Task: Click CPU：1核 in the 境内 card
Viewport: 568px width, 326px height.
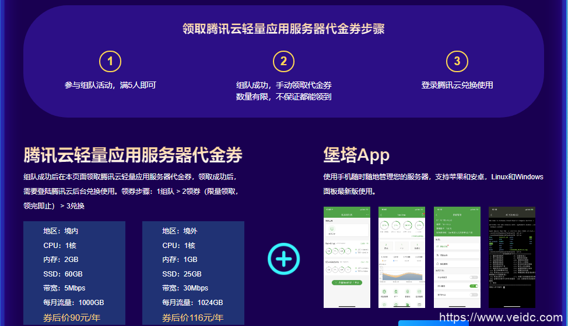Action: pos(60,246)
